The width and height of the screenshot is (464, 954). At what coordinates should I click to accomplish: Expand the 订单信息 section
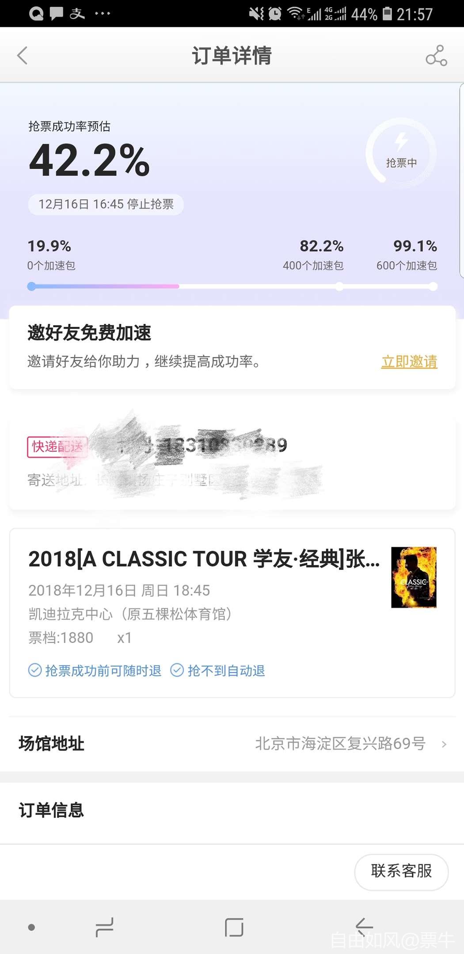(232, 810)
